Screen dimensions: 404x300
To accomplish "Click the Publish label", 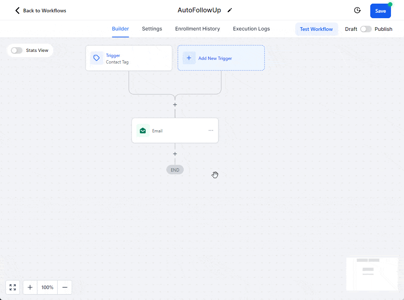I will (383, 29).
